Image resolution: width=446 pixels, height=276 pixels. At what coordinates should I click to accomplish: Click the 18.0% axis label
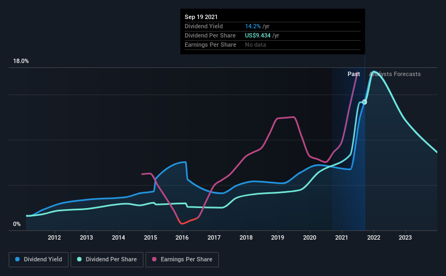pyautogui.click(x=21, y=61)
